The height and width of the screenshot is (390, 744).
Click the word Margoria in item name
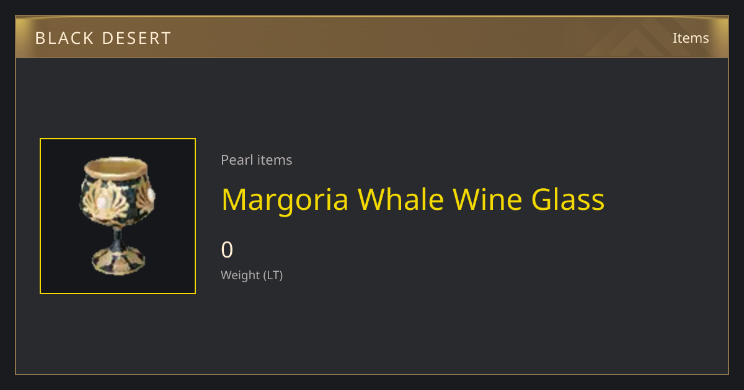[285, 200]
